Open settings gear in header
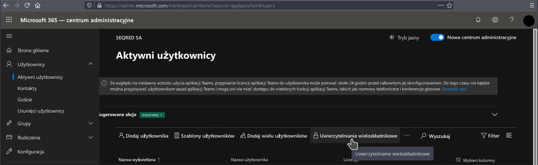 tap(495, 20)
